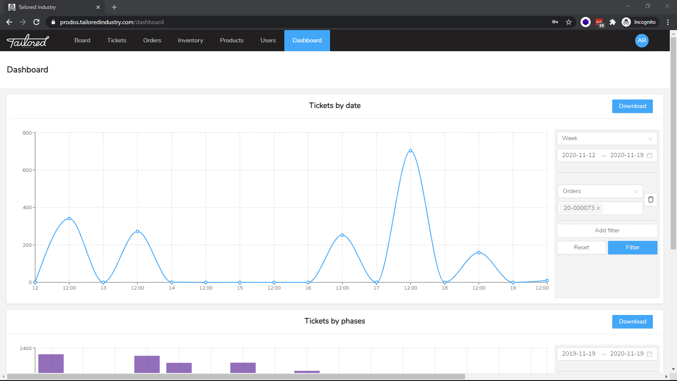Open the Incognito profile indicator
677x381 pixels.
(x=639, y=22)
